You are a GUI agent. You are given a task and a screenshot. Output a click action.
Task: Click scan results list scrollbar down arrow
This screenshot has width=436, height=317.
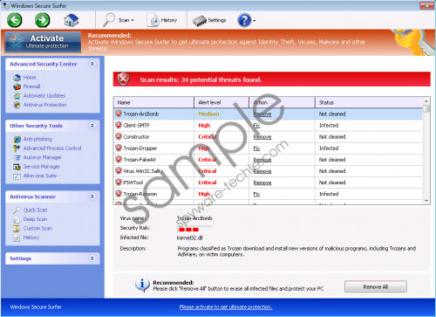click(x=426, y=201)
